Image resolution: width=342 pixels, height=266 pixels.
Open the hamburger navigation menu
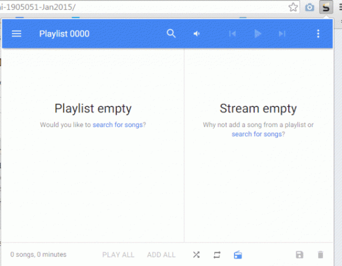click(17, 34)
